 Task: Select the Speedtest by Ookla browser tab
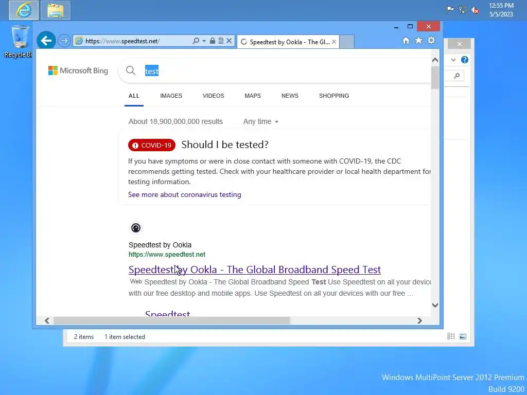click(288, 42)
